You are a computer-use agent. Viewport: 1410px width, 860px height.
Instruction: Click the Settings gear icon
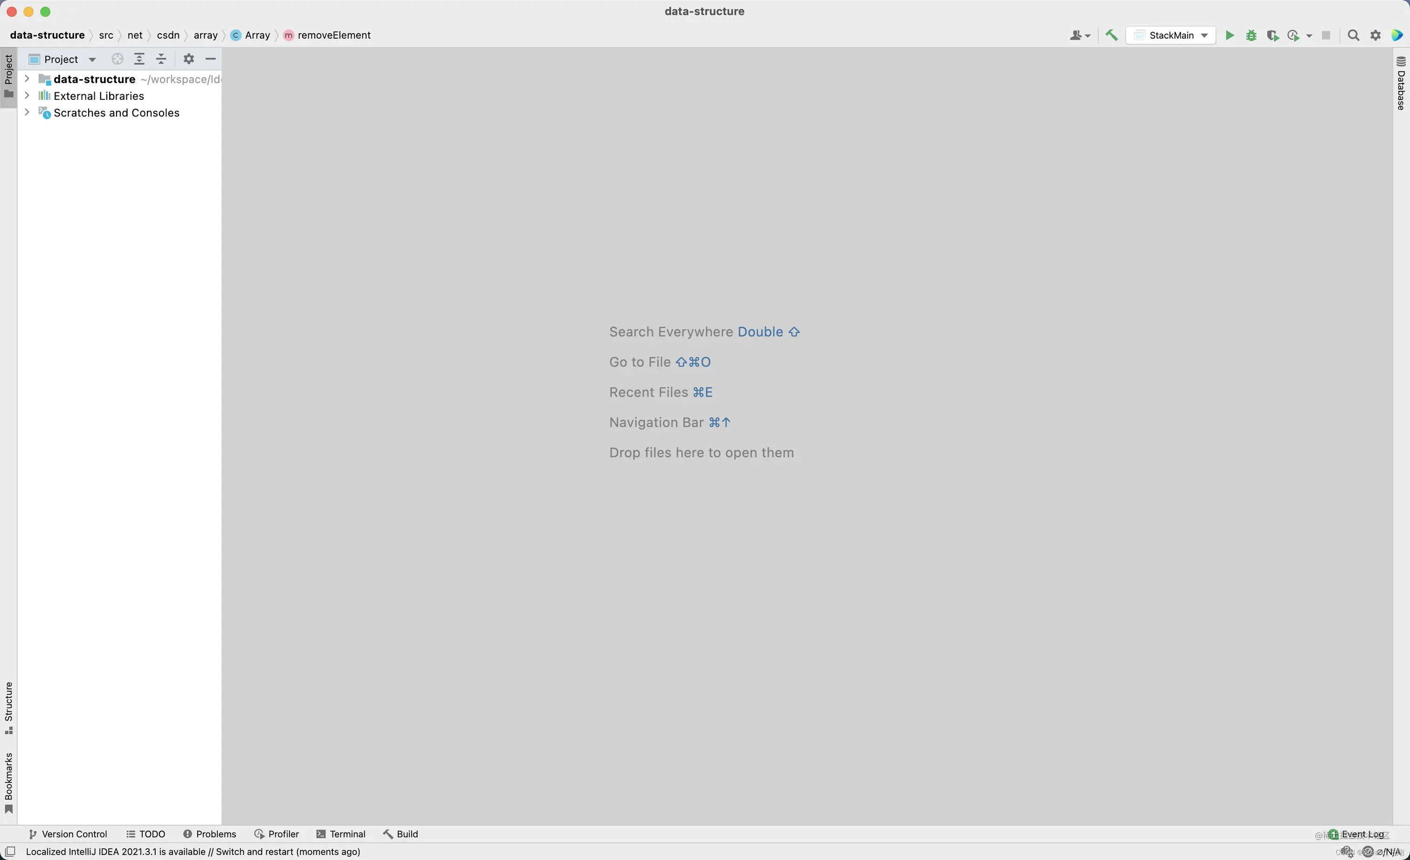click(x=1375, y=35)
